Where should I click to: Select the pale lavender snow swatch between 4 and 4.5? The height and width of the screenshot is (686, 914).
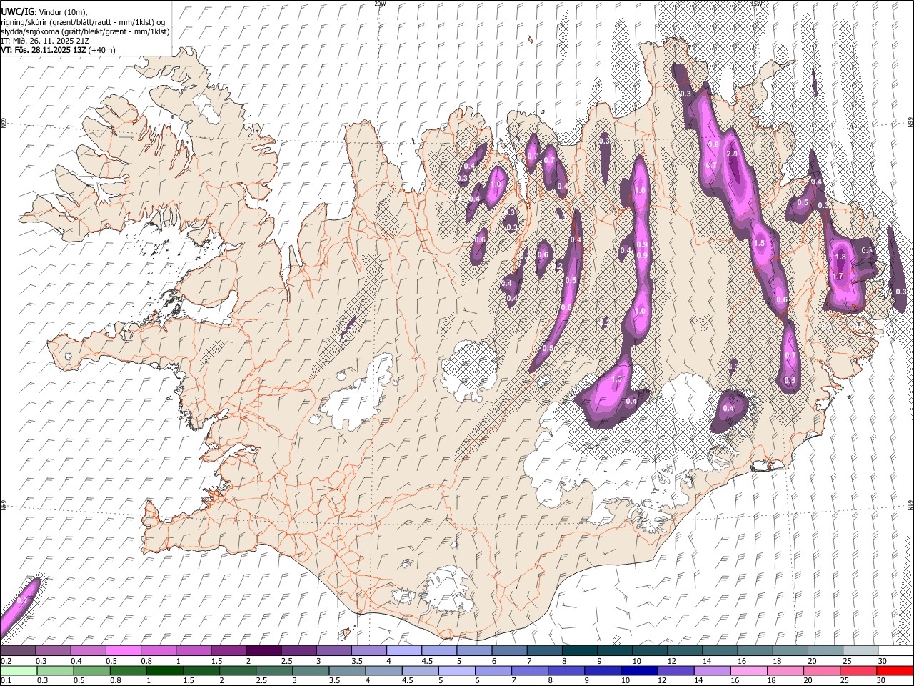click(x=403, y=651)
